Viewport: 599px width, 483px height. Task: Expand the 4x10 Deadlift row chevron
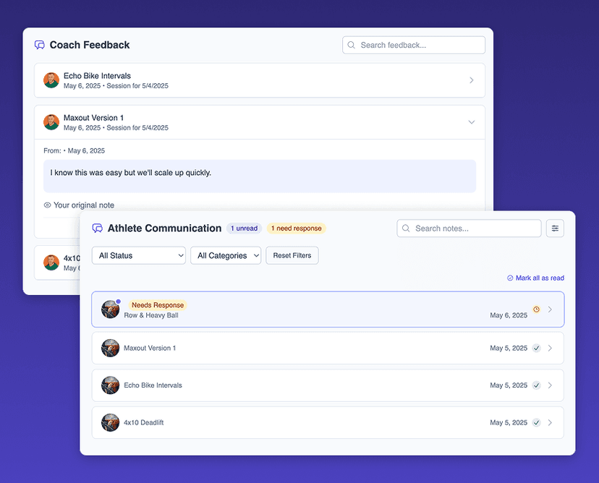coord(550,423)
